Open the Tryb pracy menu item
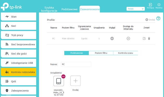This screenshot has width=164, height=97. pyautogui.click(x=18, y=35)
